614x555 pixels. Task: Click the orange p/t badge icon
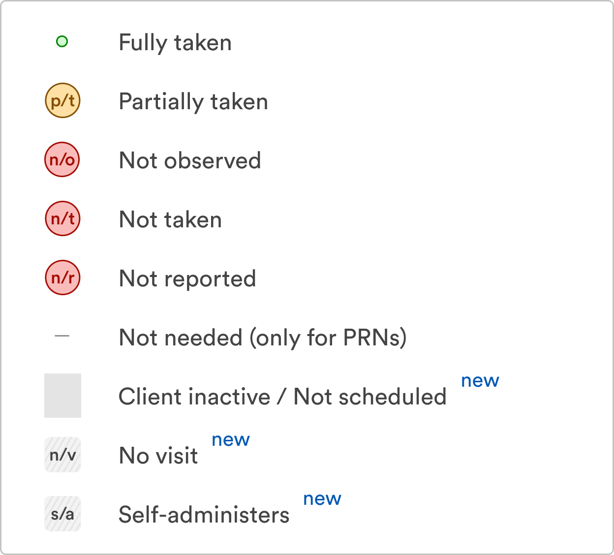click(x=62, y=100)
